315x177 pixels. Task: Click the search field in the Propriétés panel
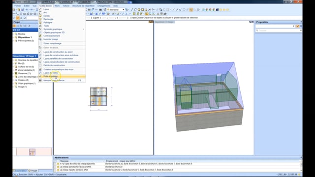[279, 30]
